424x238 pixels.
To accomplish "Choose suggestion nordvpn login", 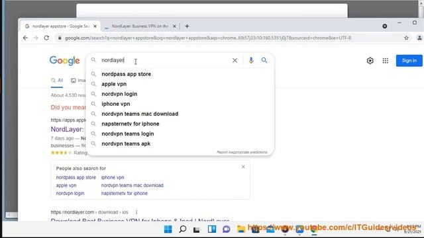I will (119, 94).
